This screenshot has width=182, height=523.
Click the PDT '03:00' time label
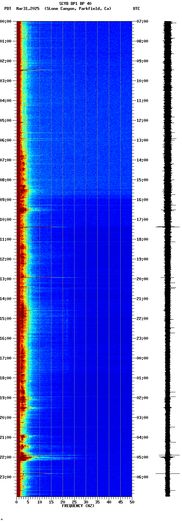(6, 81)
